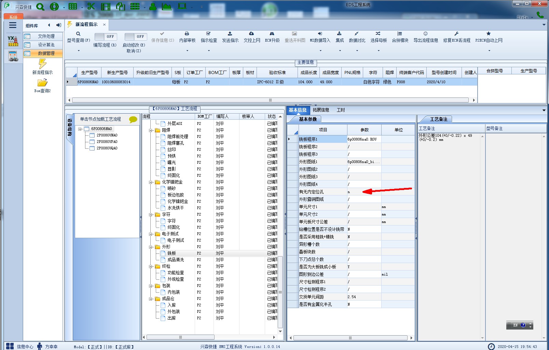Click the search magnifier in top toolbar
This screenshot has width=549, height=350.
pyautogui.click(x=40, y=6)
